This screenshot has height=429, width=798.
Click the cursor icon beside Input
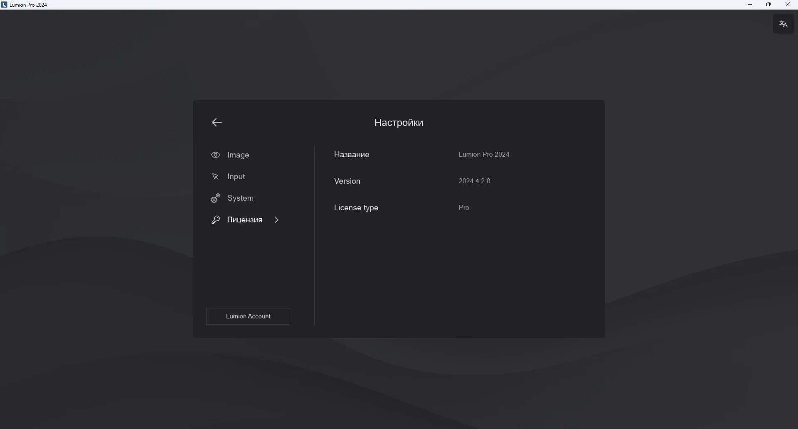215,177
